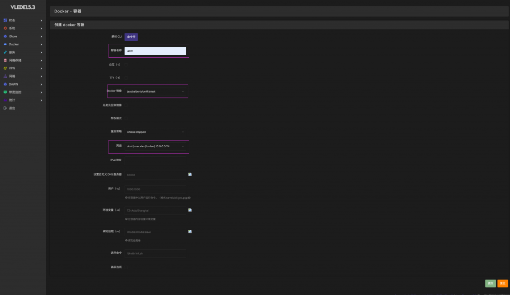Click the Docker whale icon in sidebar
Viewport: 510px width, 295px height.
[x=5, y=44]
